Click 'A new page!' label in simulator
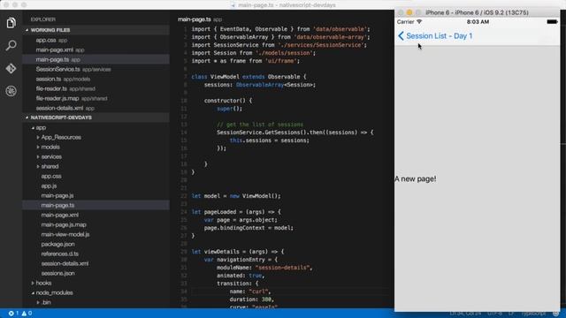The image size is (566, 318). pos(416,178)
